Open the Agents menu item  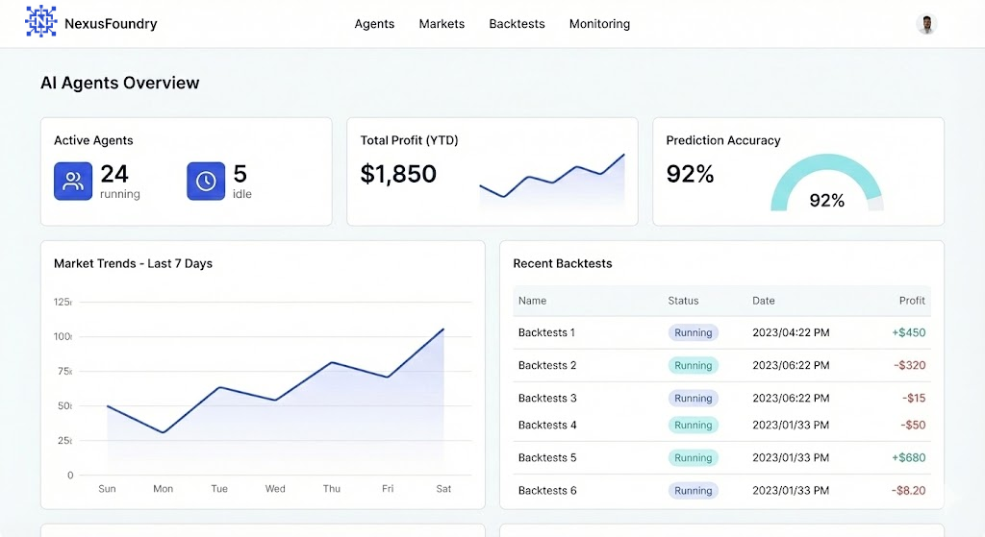374,24
